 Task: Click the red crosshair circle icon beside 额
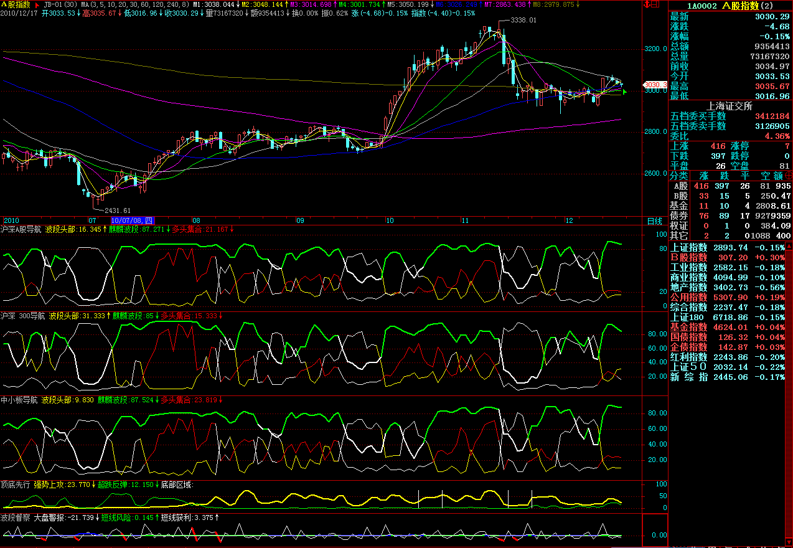tap(789, 176)
